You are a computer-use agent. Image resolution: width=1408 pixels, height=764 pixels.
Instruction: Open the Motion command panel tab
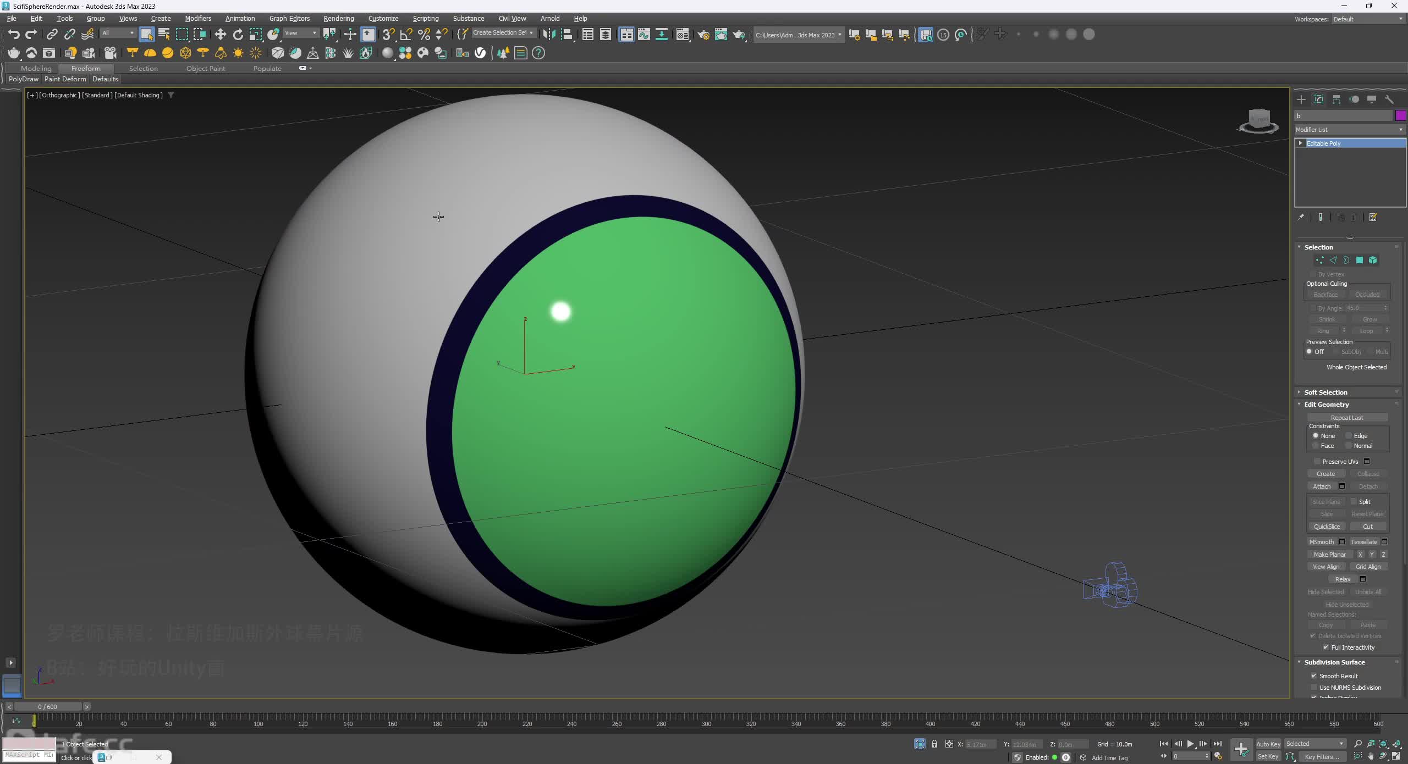[x=1354, y=99]
